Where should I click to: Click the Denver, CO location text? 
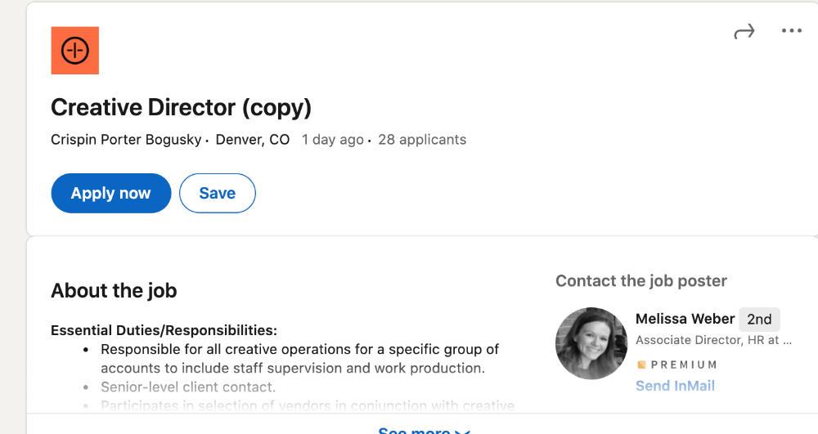point(253,140)
